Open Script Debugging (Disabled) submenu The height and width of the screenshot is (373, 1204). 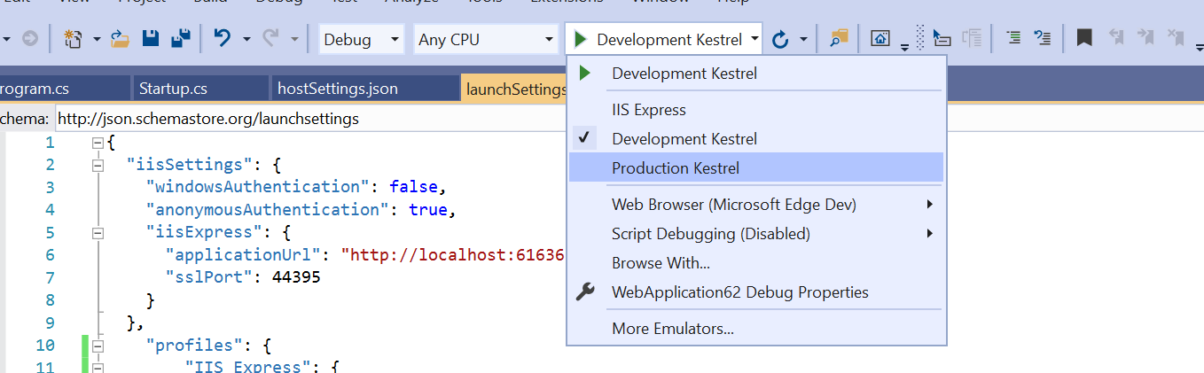pos(755,234)
